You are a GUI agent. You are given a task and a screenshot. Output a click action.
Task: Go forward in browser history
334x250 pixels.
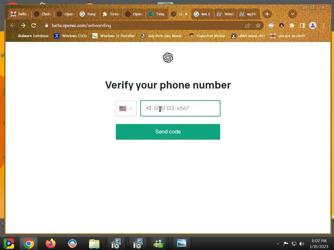23,25
